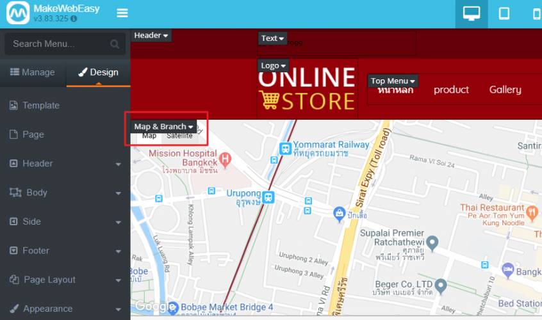Viewport: 542px width, 320px height.
Task: Click the Mission Hospital map marker
Action: (x=225, y=158)
